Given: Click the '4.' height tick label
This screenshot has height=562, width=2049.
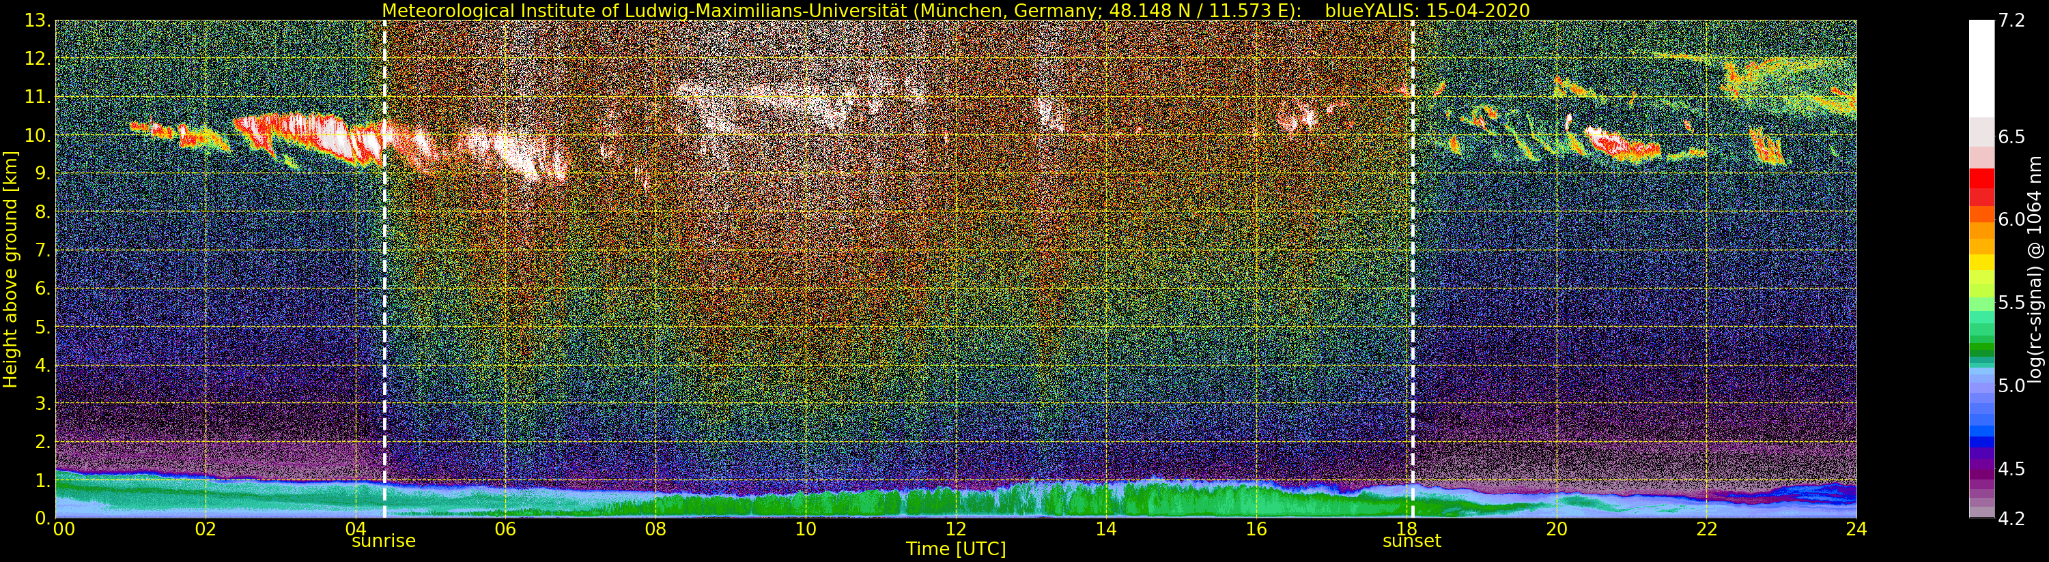Looking at the screenshot, I should coord(43,365).
